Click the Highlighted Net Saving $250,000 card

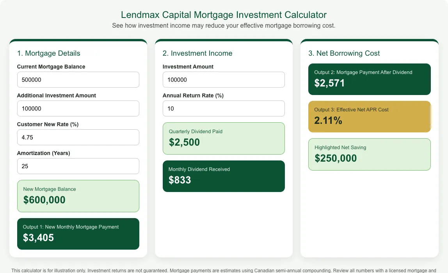370,154
